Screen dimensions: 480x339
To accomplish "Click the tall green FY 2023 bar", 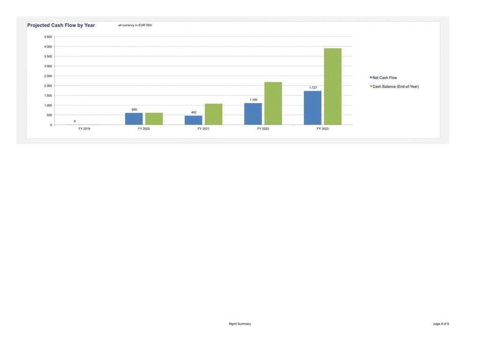I will pyautogui.click(x=332, y=87).
